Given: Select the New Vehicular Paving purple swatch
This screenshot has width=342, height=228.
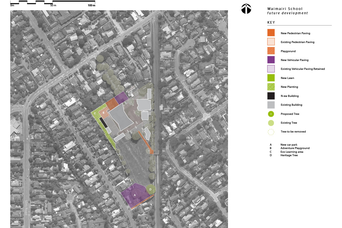Looking at the screenshot, I should tap(271, 60).
